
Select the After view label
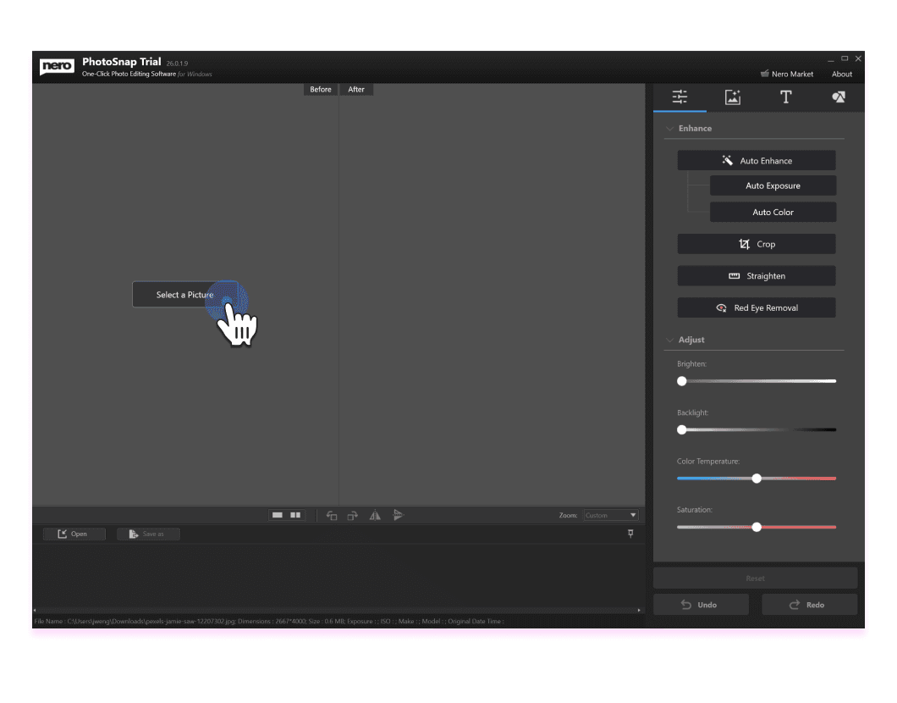point(355,89)
